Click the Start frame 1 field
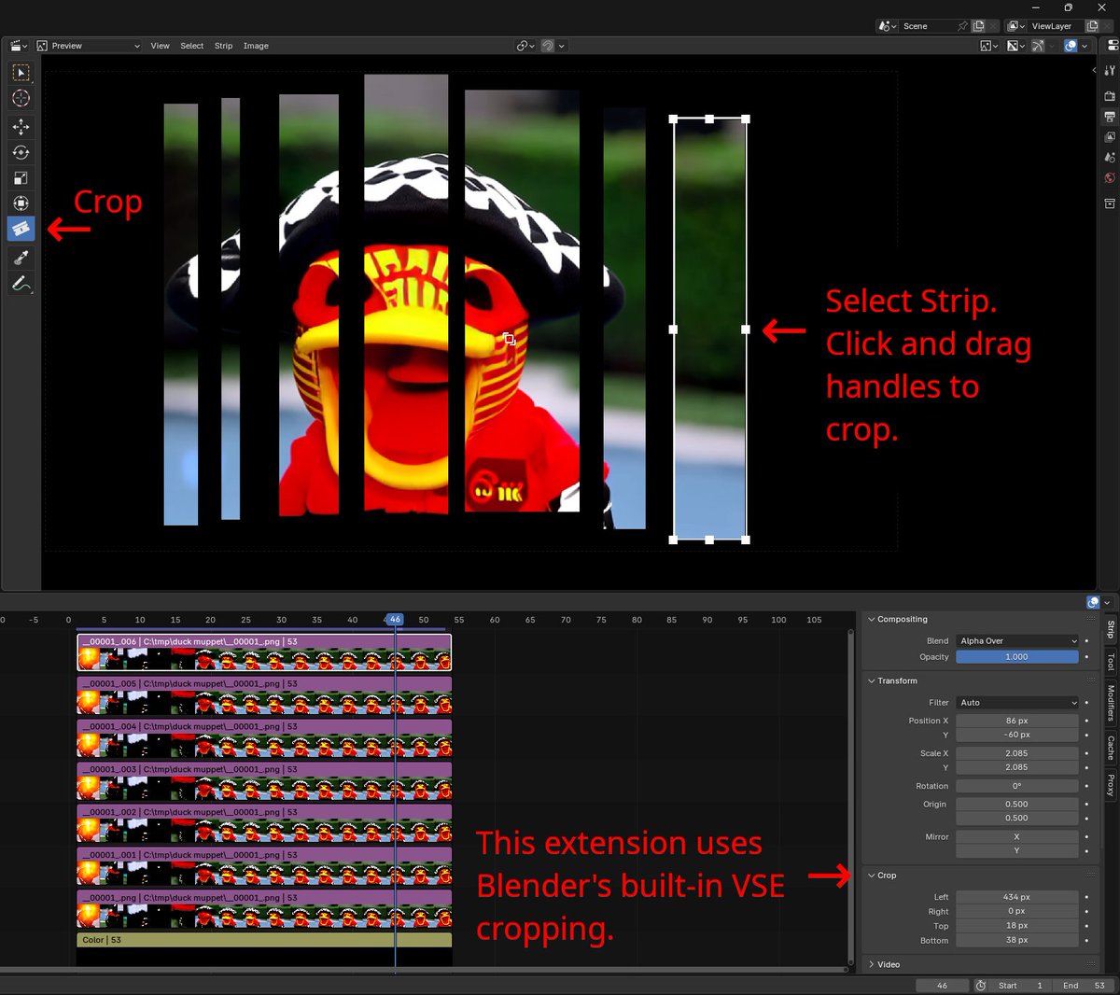1120x995 pixels. click(1020, 986)
